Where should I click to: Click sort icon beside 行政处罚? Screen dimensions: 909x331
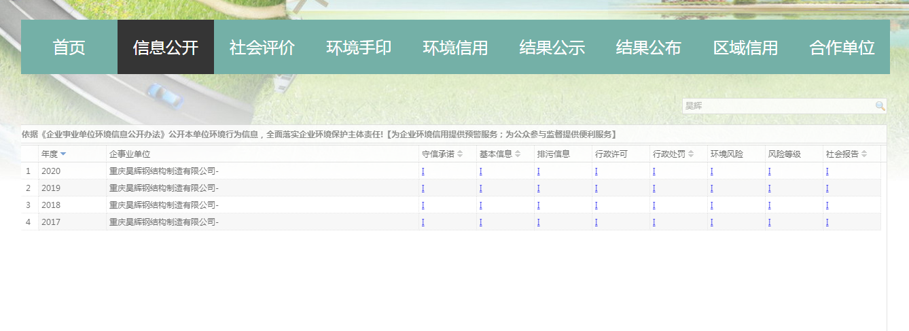pyautogui.click(x=691, y=154)
